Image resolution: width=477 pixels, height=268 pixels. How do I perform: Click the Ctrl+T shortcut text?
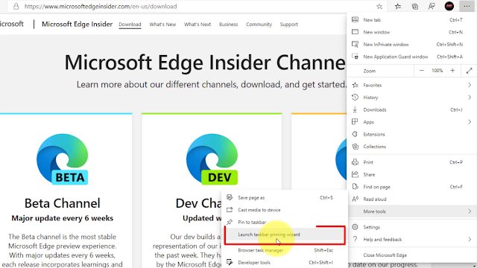coord(456,20)
